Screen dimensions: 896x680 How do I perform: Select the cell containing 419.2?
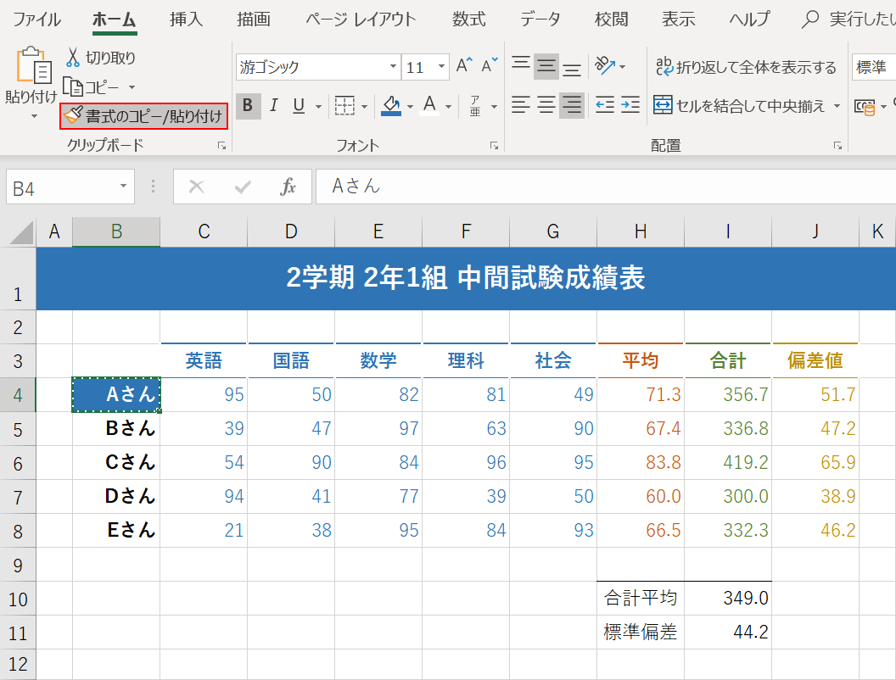(x=728, y=462)
